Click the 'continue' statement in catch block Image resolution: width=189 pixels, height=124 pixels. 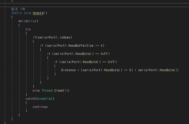click(40, 107)
